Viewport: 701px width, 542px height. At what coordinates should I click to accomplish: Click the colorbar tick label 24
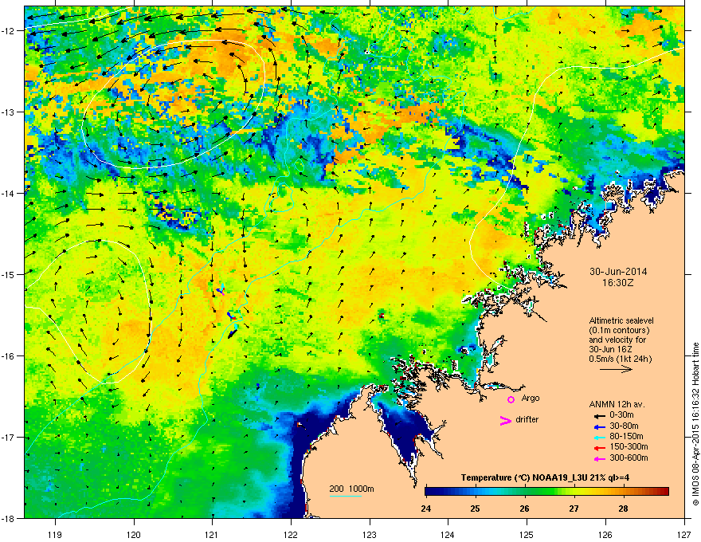[426, 509]
